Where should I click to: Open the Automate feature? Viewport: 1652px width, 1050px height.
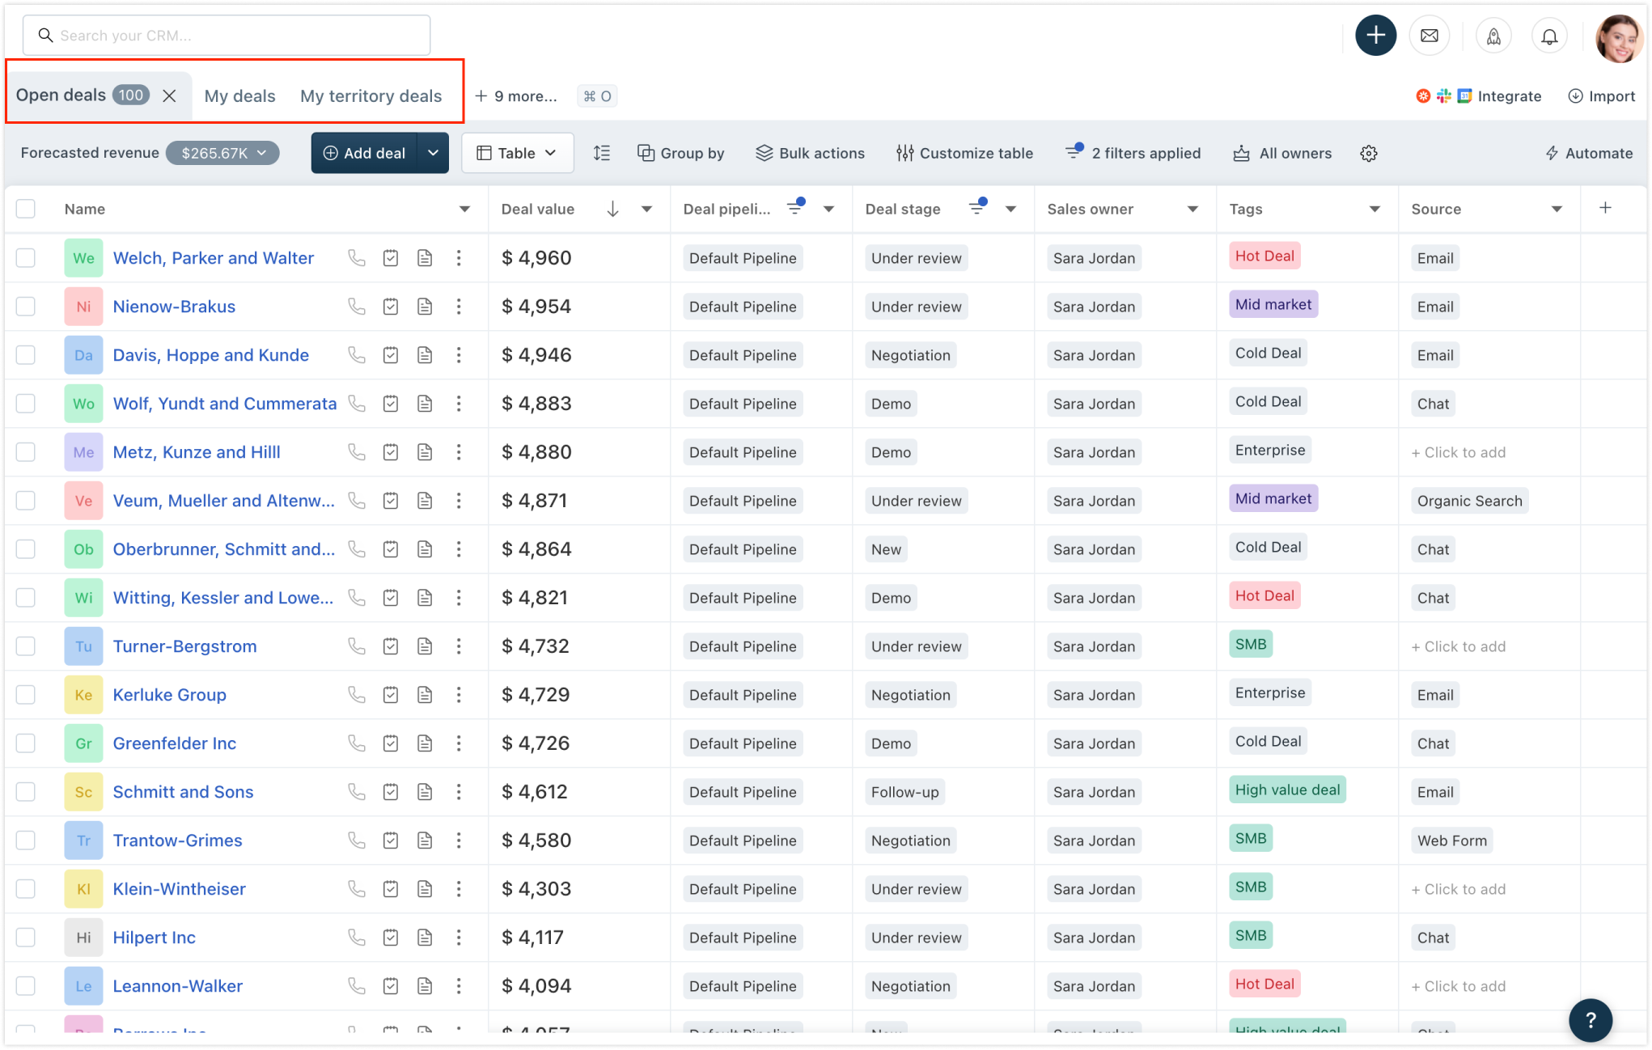tap(1587, 153)
